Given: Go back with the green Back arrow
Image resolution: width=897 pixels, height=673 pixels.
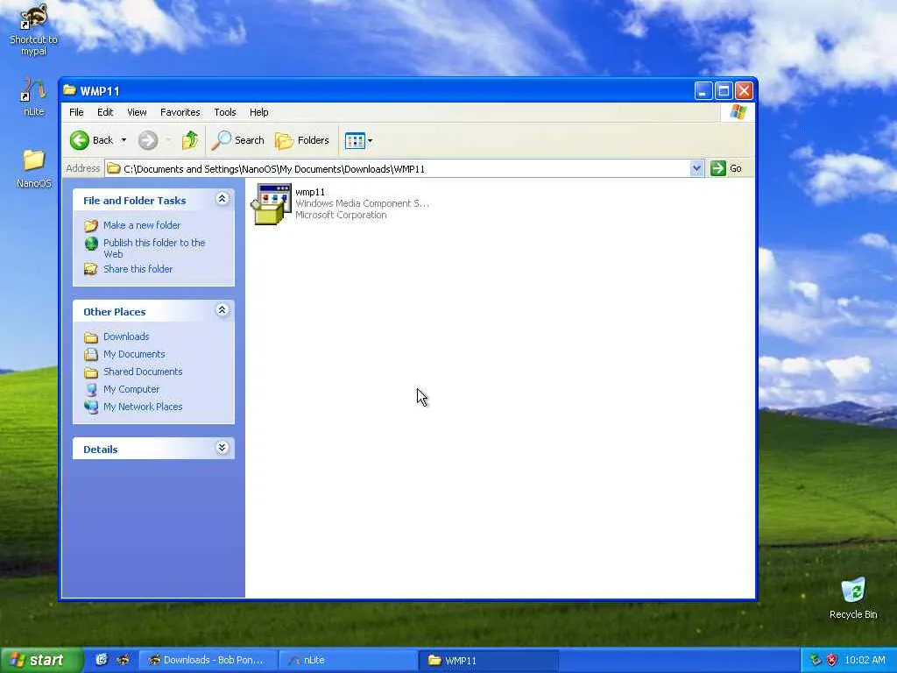Looking at the screenshot, I should pos(91,140).
